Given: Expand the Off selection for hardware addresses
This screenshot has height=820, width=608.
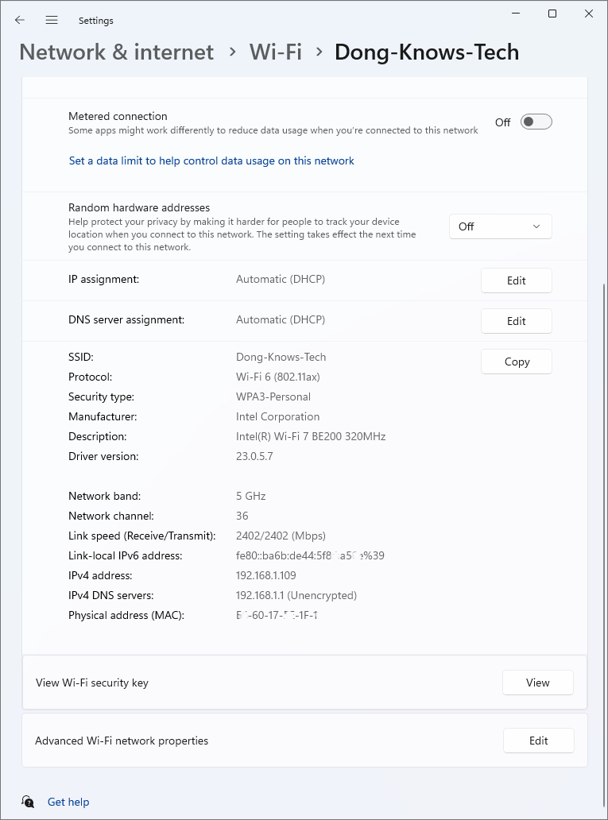Looking at the screenshot, I should coord(500,226).
